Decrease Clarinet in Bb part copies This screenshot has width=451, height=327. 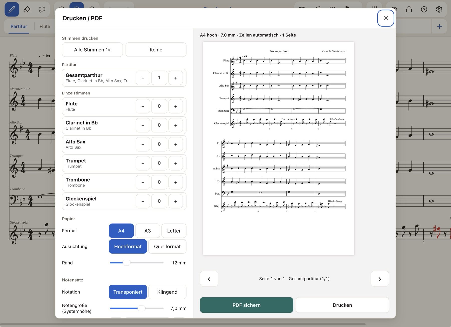click(143, 125)
